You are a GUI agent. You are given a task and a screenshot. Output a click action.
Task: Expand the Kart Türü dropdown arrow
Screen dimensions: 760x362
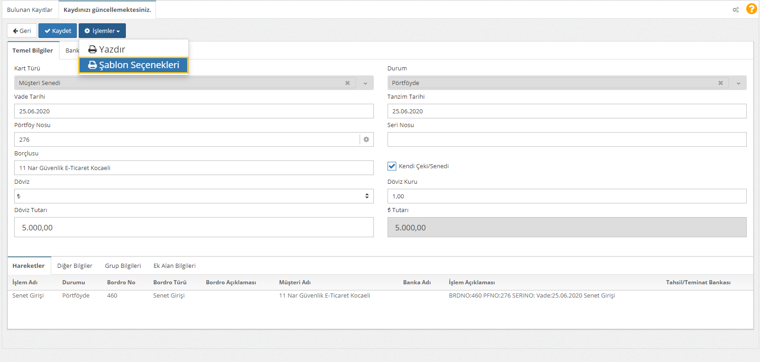(x=365, y=83)
